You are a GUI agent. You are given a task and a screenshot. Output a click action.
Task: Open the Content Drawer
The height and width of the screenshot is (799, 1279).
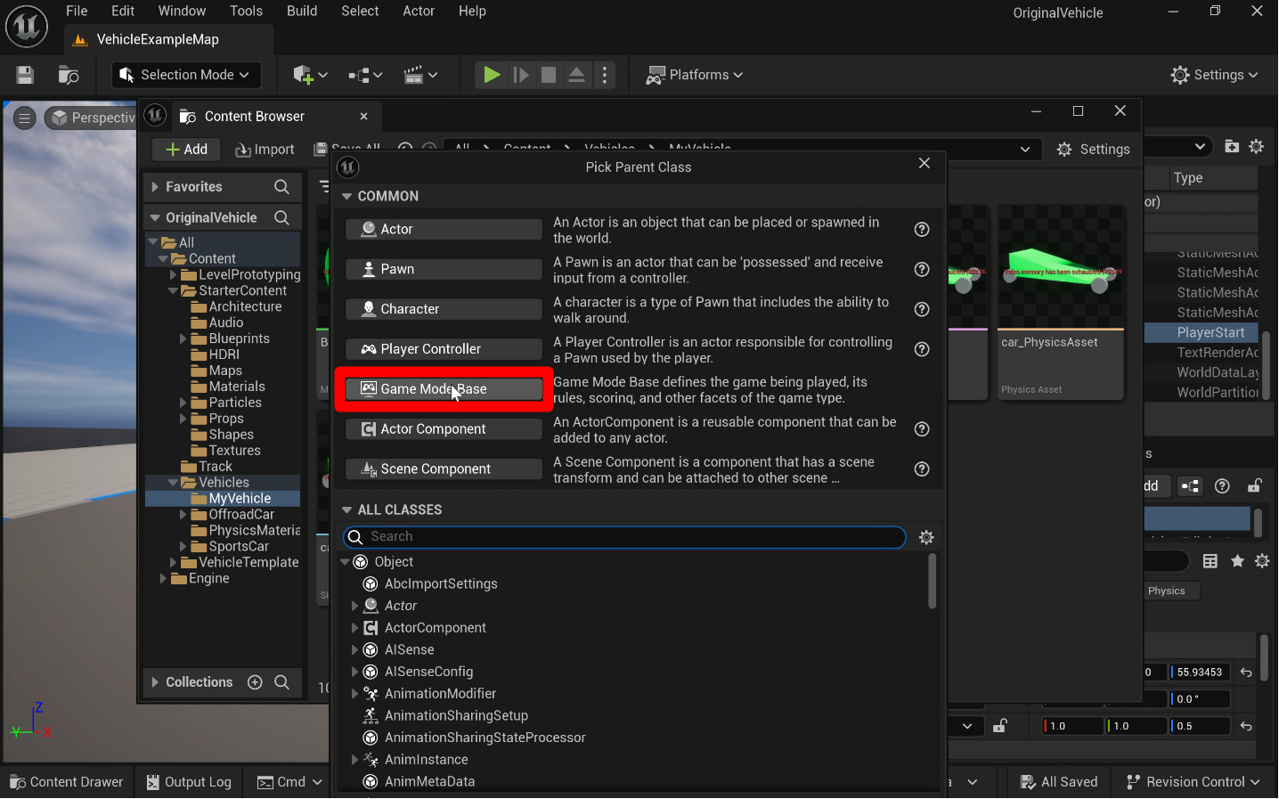[x=67, y=782]
